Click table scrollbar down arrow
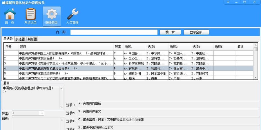This screenshot has width=261, height=130. coord(255,77)
